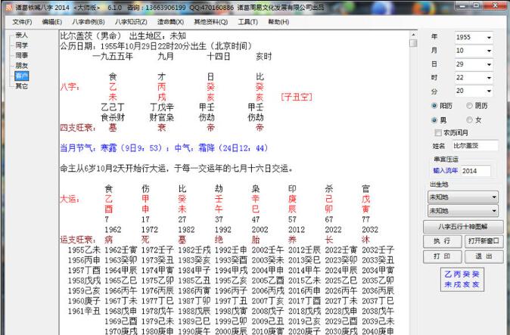Click the vertical scrollbar thumb

[413, 43]
